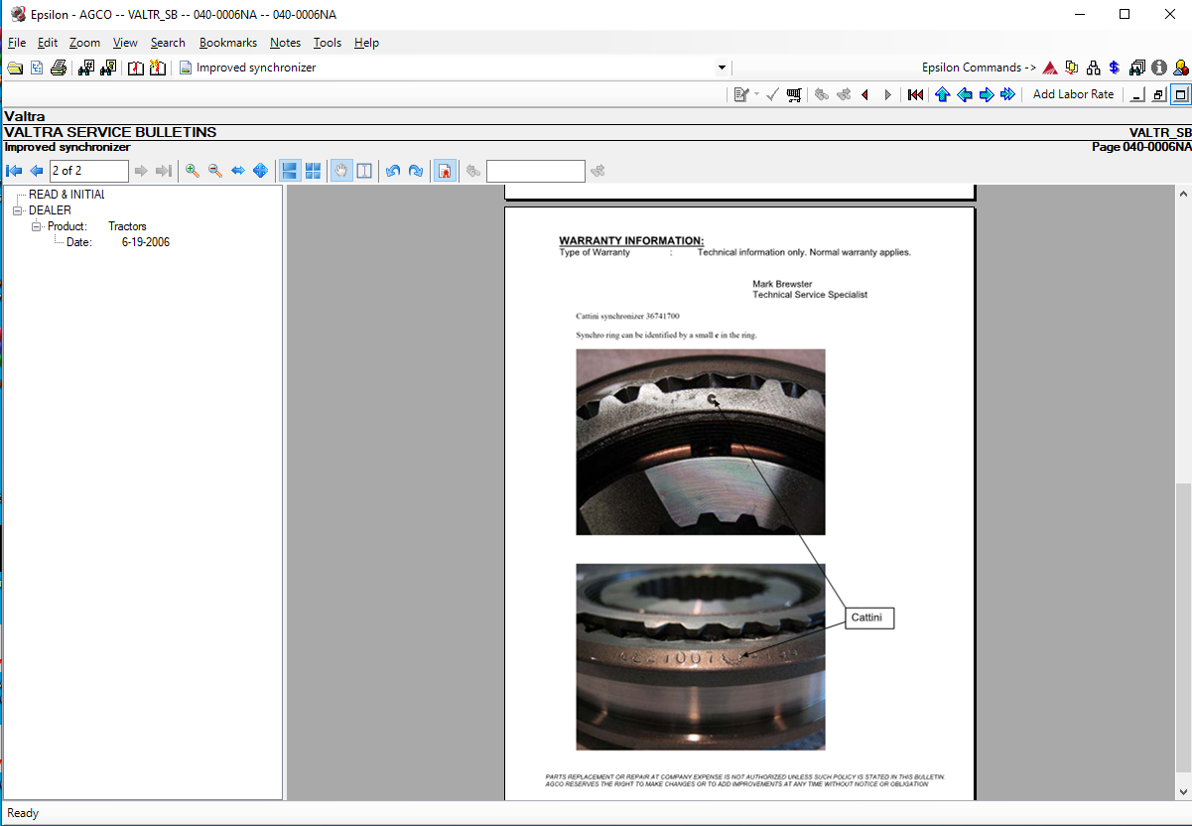Click the printer icon to print the bulletin
This screenshot has height=826, width=1192.
[59, 68]
